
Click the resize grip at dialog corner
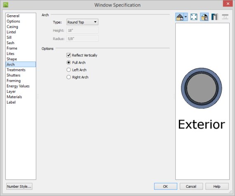tap(230, 192)
